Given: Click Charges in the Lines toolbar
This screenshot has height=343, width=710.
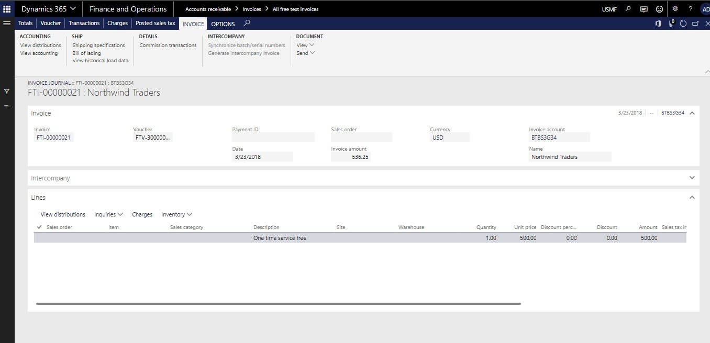Looking at the screenshot, I should [x=142, y=214].
